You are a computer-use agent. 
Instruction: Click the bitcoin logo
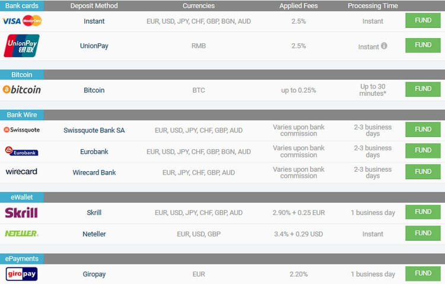21,90
